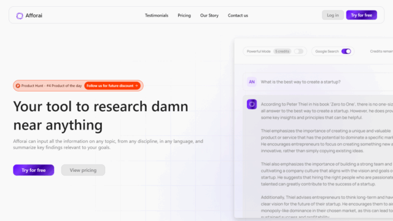
Task: Open the Contact us link
Action: point(238,15)
